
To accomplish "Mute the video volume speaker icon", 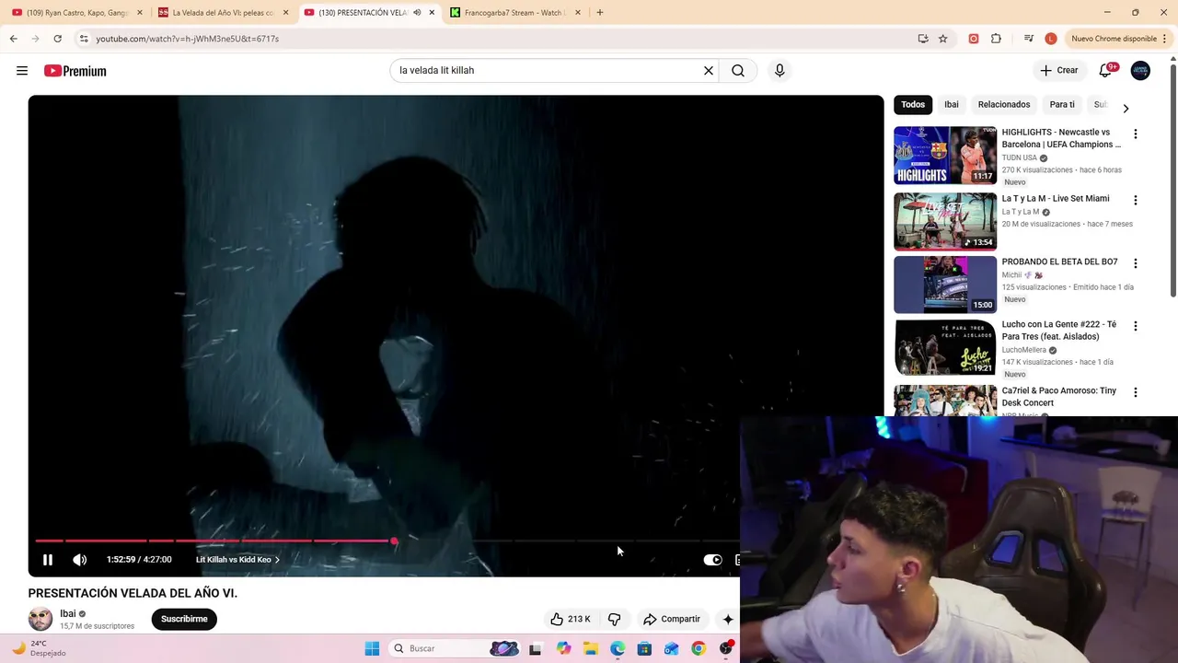I will pyautogui.click(x=80, y=559).
